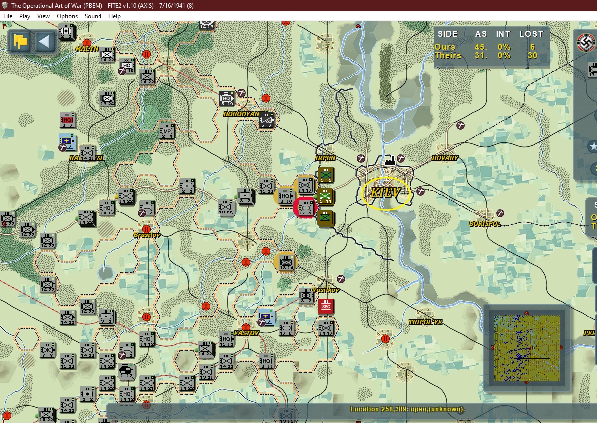The image size is (597, 423).
Task: Select the red HQ 3-7 unit
Action: click(68, 120)
